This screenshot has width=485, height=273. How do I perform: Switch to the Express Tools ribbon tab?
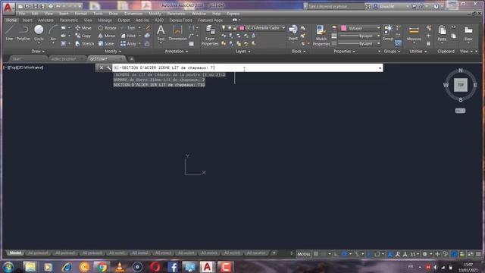coord(180,20)
